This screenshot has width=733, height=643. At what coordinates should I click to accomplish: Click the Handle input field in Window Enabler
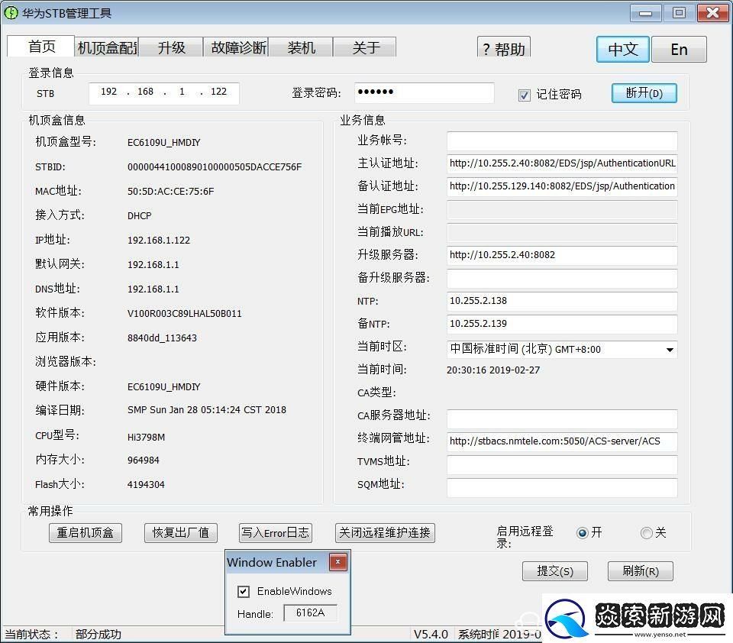[310, 612]
